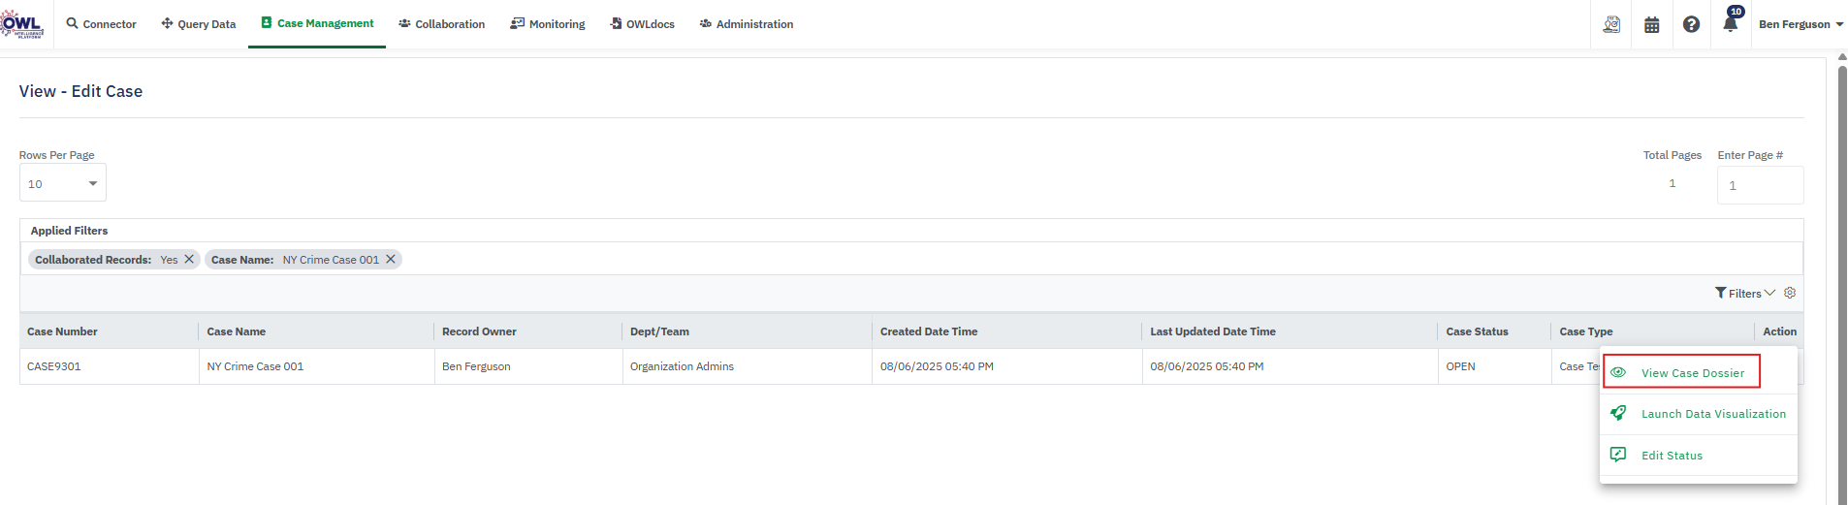Screen dimensions: 1848x505
Task: Choose Edit Status from action menu
Action: pos(1672,456)
